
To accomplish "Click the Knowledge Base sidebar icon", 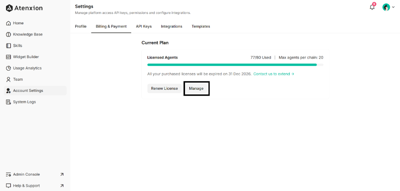I will click(x=9, y=35).
